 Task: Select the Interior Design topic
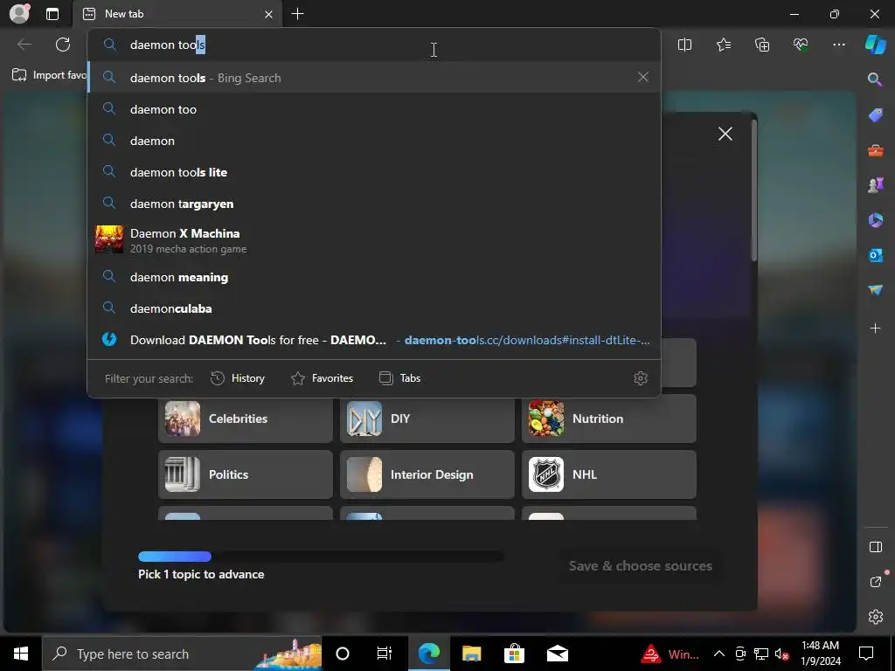pos(427,474)
